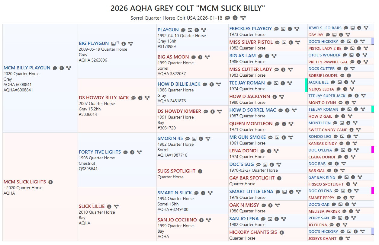Click the pedigree tree icon for MCM BILLY PLAYGUN

coord(69,68)
